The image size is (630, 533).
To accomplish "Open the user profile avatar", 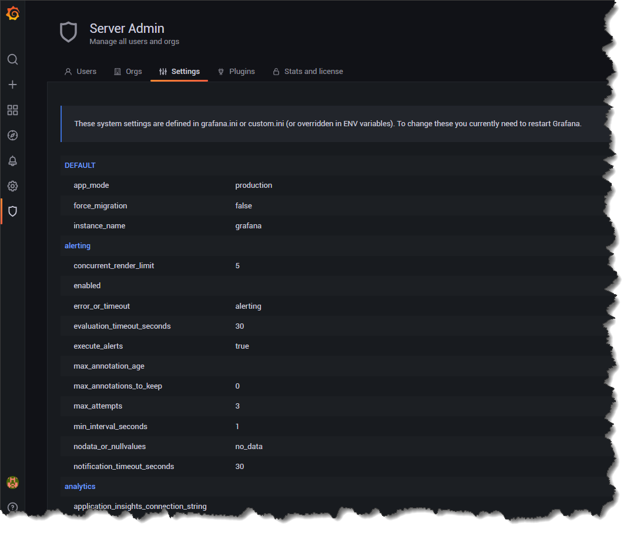I will pyautogui.click(x=12, y=483).
